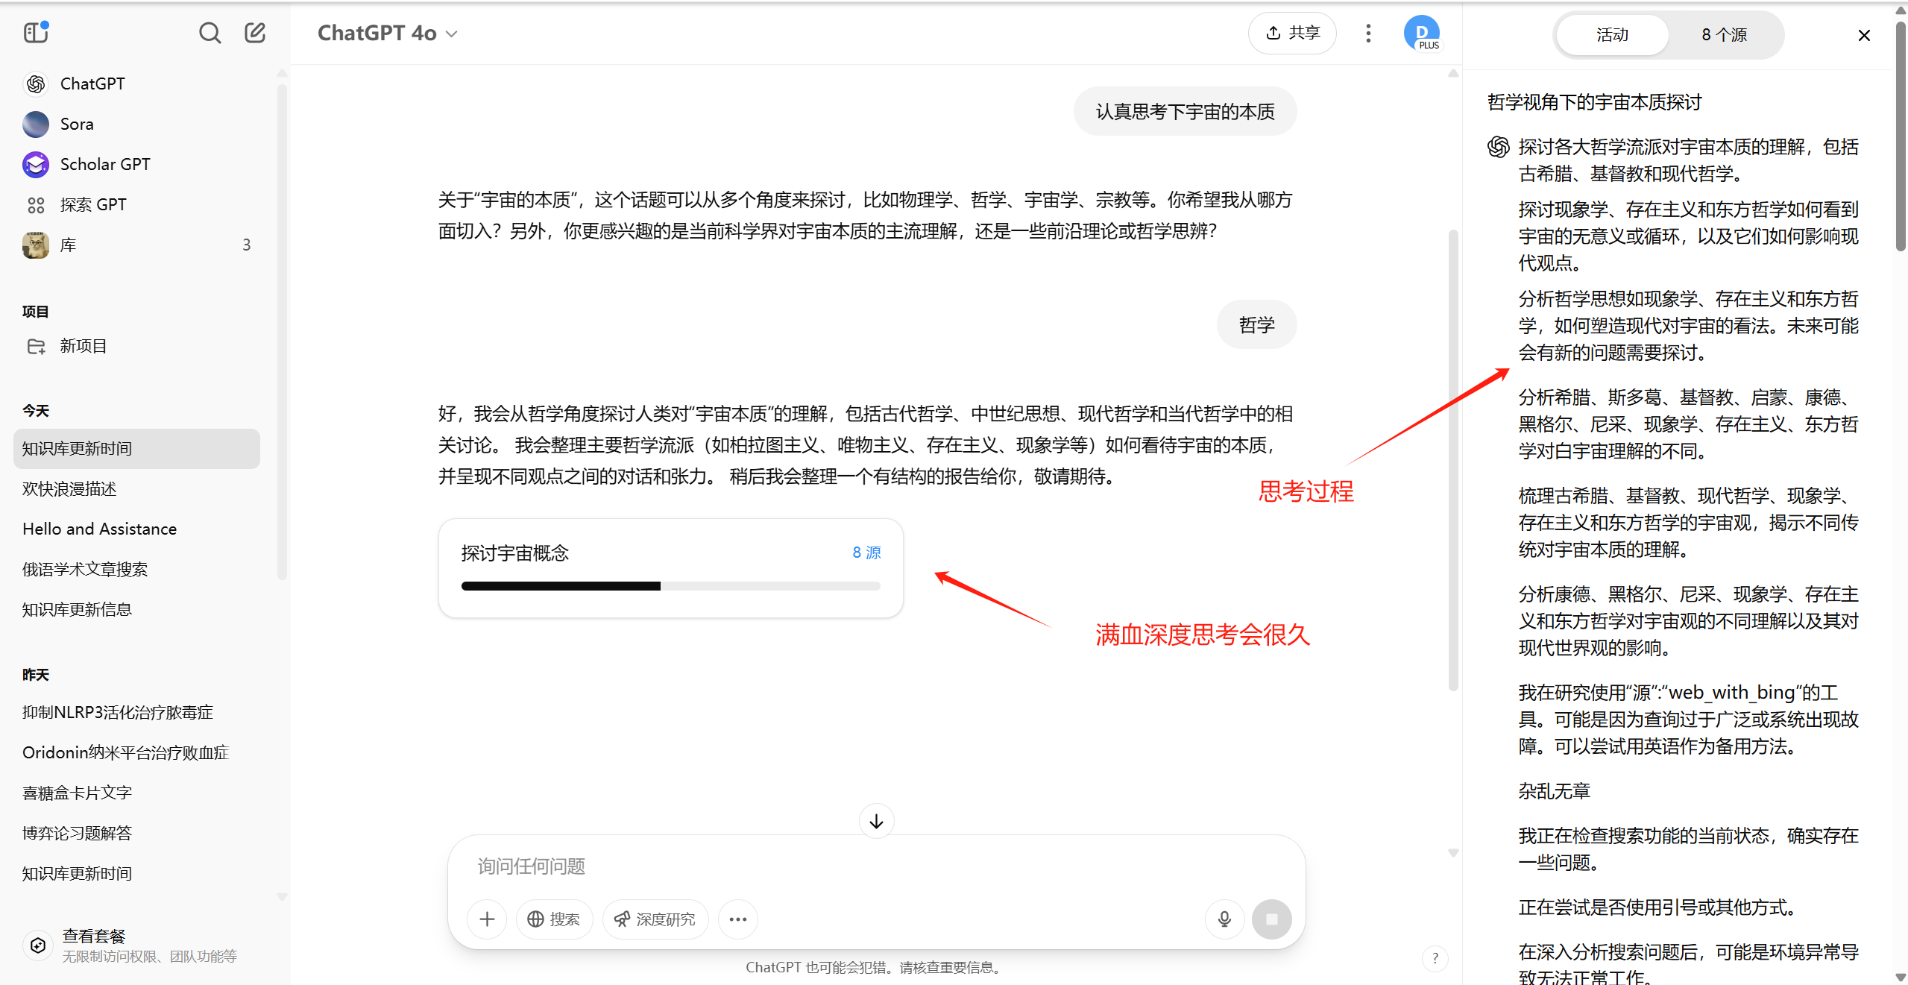The width and height of the screenshot is (1908, 985).
Task: Click the 今天 section heading
Action: [x=36, y=411]
